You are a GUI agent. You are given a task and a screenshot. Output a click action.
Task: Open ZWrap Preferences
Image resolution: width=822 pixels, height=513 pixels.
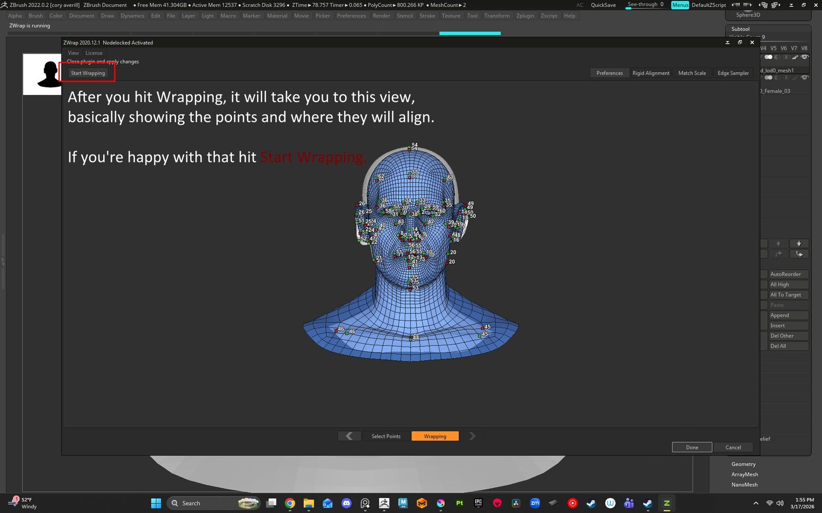609,73
